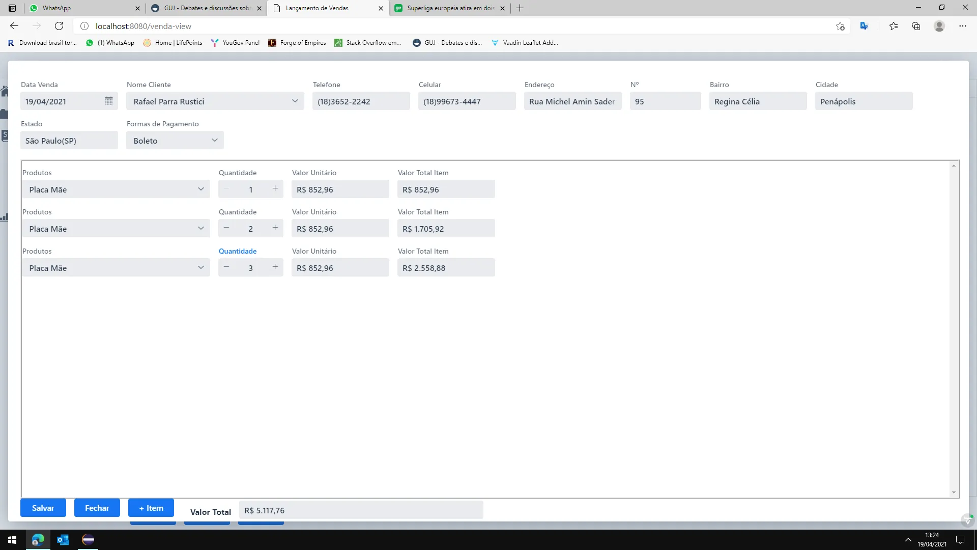The image size is (977, 550).
Task: Open browser settings ellipsis menu
Action: point(962,26)
